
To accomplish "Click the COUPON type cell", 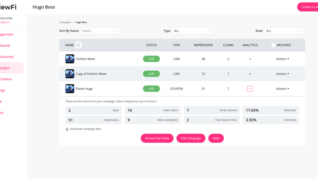I will 177,89.
